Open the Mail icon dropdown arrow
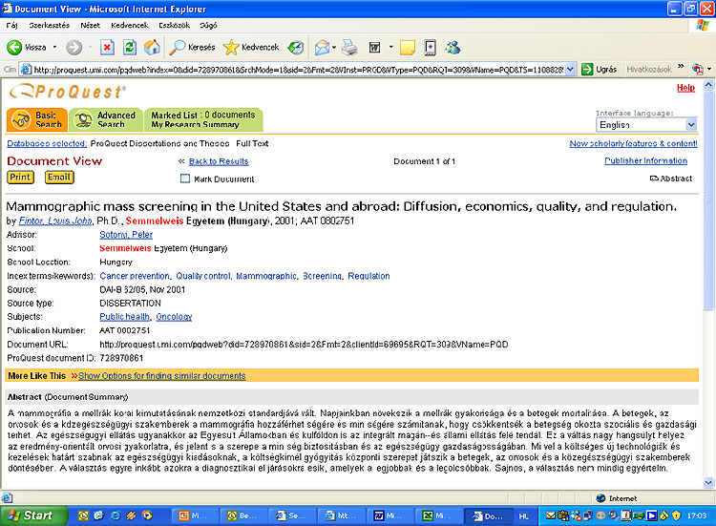Screen dimensions: 716x526 335,47
